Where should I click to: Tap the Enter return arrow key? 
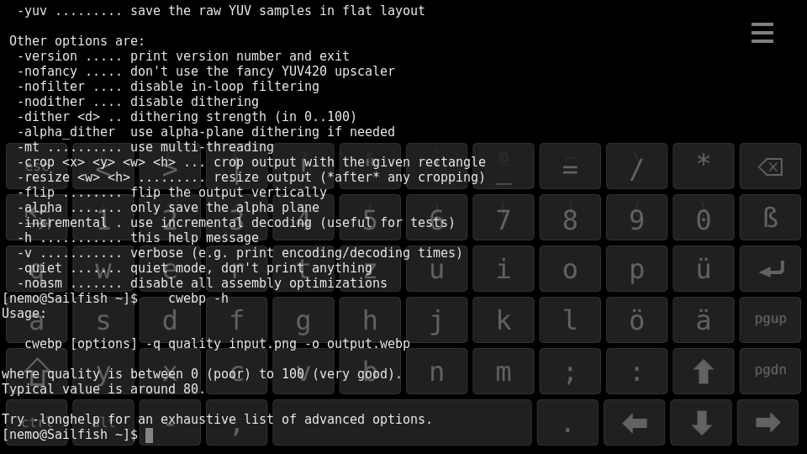(770, 269)
